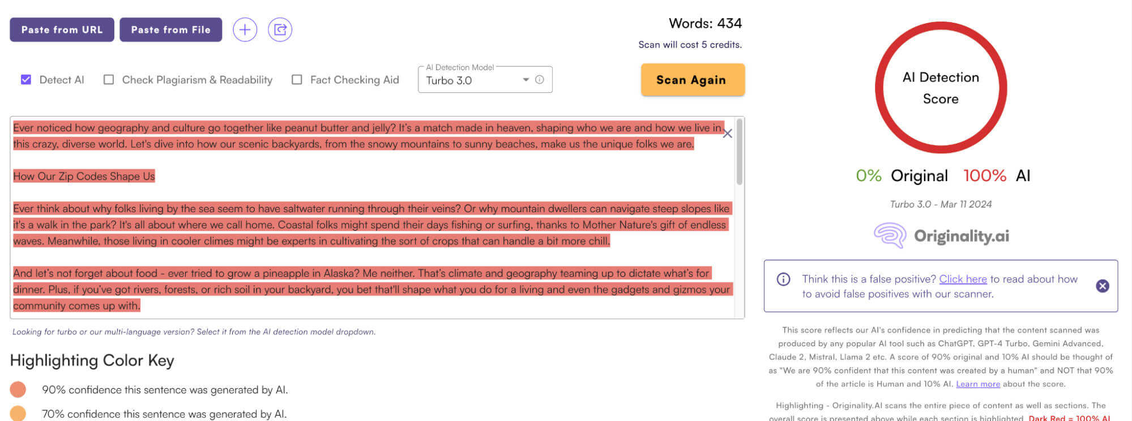
Task: Click the plus icon to add new scan
Action: pyautogui.click(x=245, y=29)
